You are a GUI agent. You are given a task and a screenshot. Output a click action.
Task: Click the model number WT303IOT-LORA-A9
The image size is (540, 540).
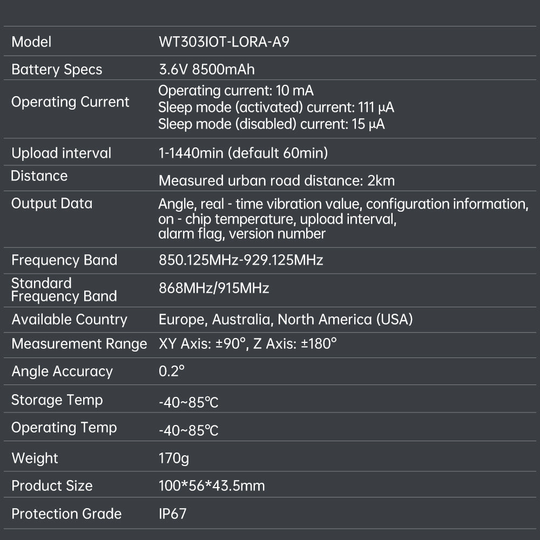click(x=224, y=42)
